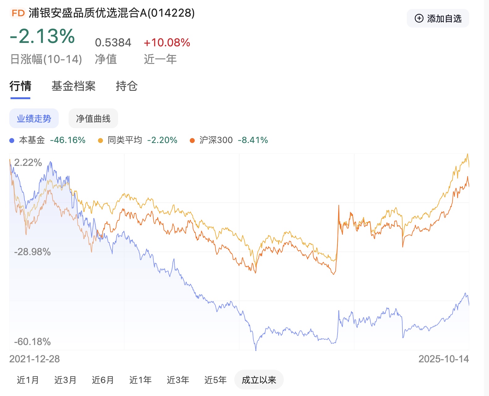Select the 近3月 time range
The image size is (489, 396).
[x=65, y=380]
